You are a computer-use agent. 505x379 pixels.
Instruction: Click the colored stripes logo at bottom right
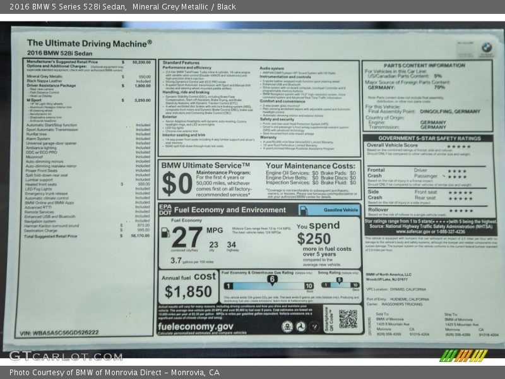click(x=463, y=356)
